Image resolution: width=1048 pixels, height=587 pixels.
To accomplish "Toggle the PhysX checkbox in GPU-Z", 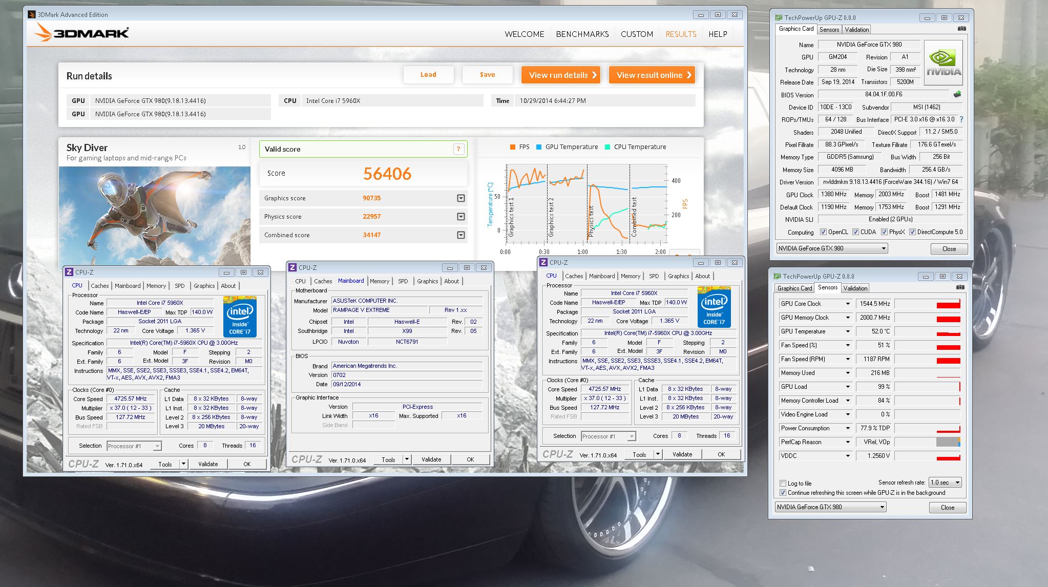I will coord(884,232).
